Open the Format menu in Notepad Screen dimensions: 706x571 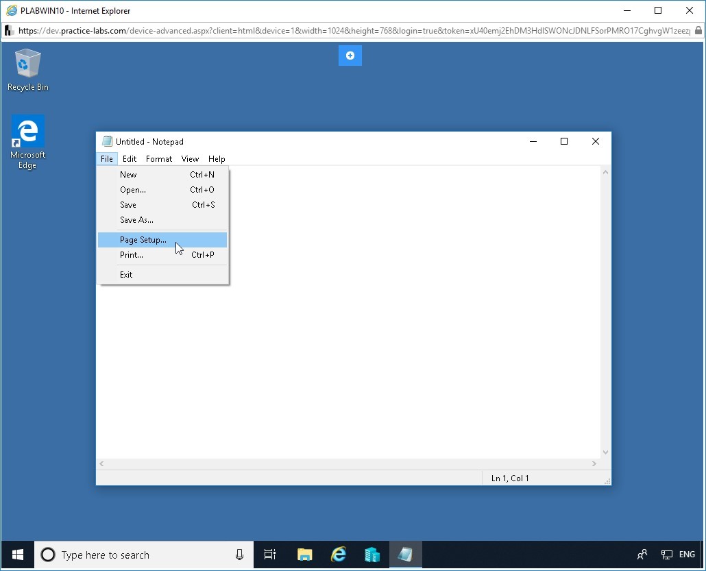159,159
